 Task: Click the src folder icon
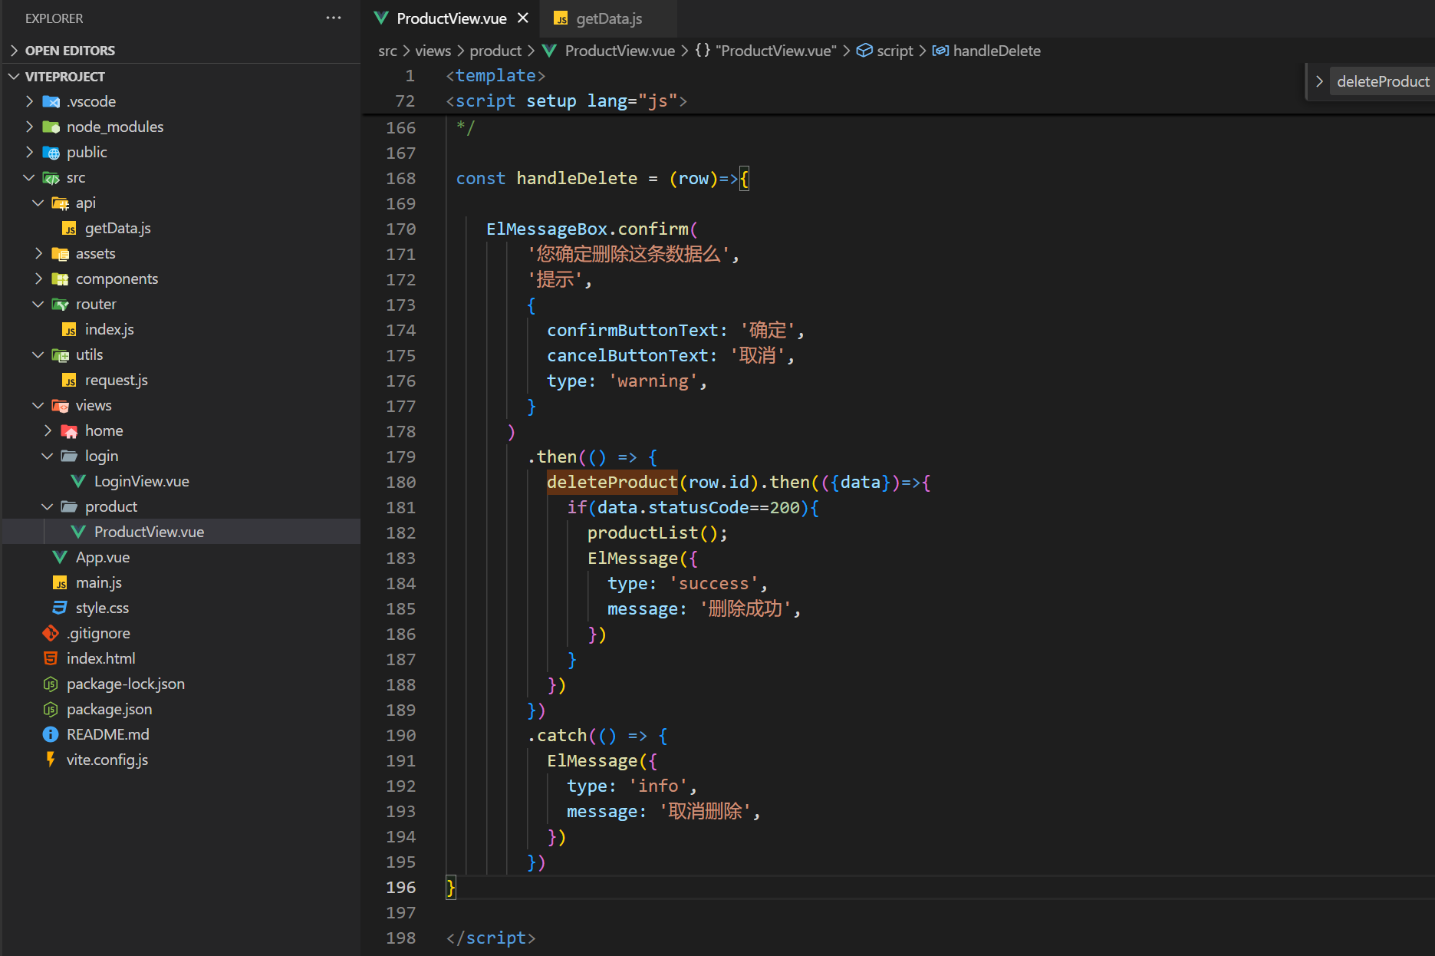[51, 177]
